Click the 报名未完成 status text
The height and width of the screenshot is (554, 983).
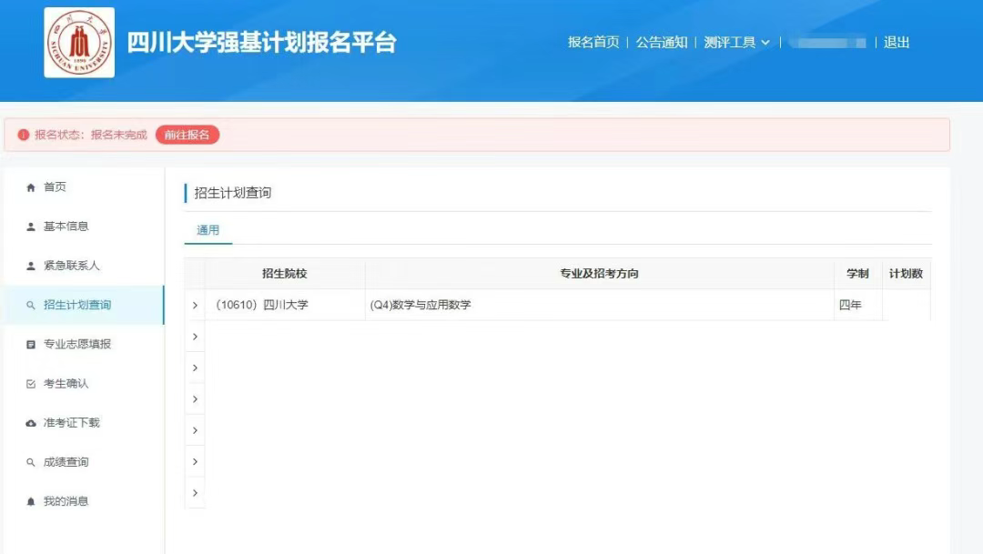click(118, 135)
